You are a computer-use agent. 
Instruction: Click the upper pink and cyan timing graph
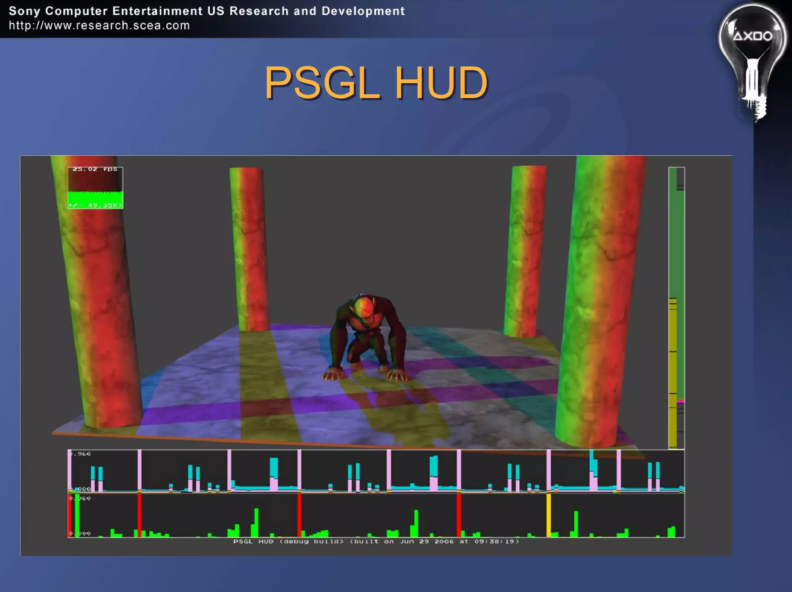coord(376,471)
